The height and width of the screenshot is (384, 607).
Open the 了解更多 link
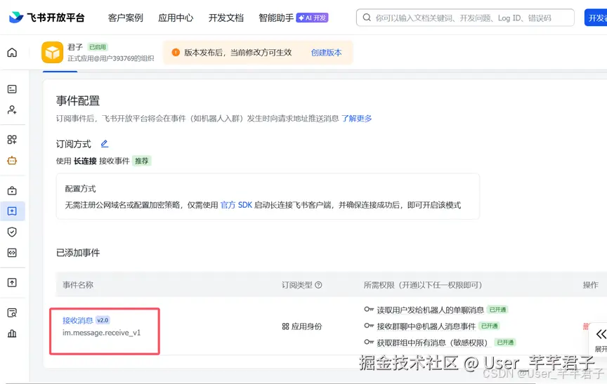(356, 119)
